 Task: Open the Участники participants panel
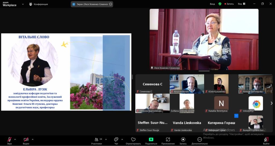pyautogui.click(x=96, y=140)
